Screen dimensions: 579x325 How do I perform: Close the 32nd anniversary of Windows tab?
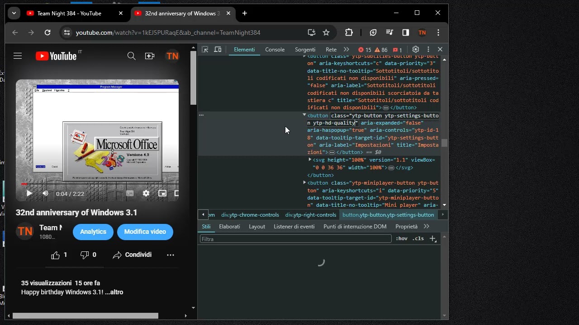(228, 14)
